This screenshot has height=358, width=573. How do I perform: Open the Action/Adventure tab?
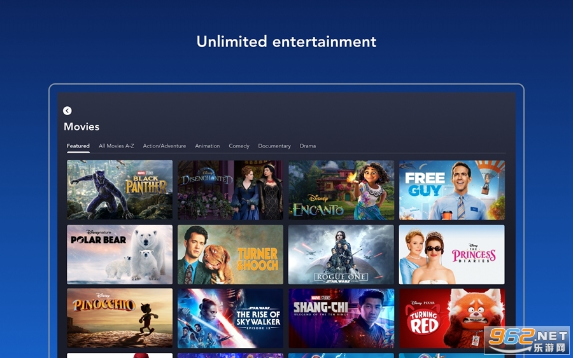pyautogui.click(x=164, y=146)
